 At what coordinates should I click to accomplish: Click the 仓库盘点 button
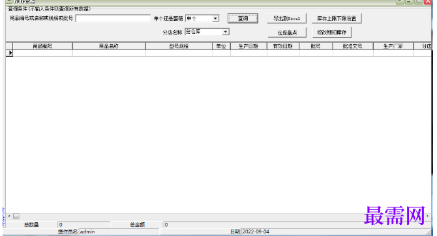point(287,33)
